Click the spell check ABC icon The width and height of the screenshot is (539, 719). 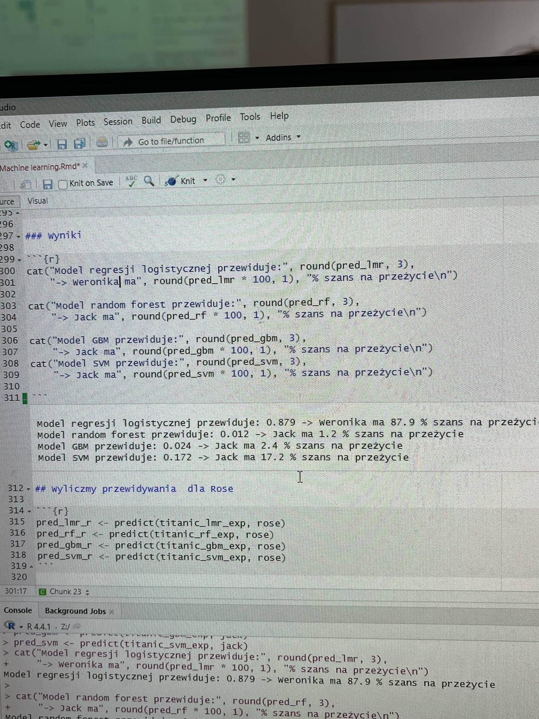point(131,181)
